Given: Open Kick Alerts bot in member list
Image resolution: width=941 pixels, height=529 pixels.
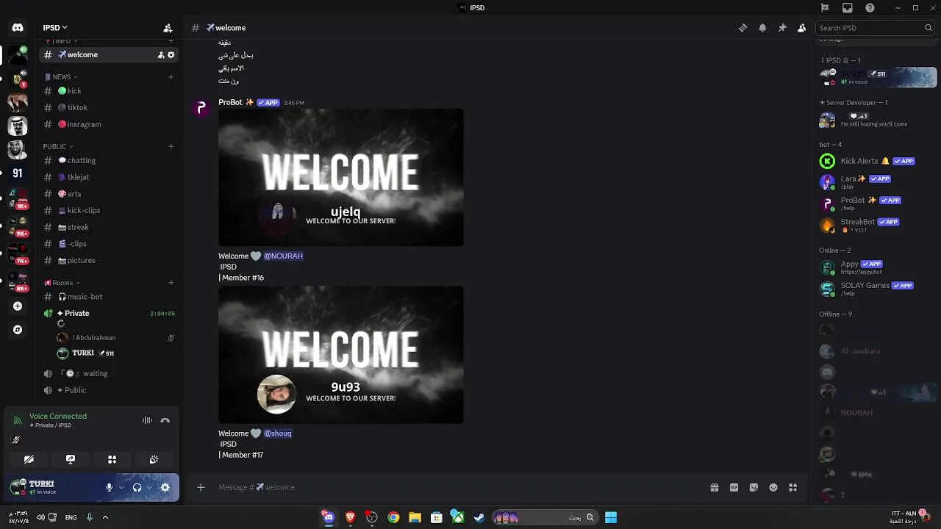Looking at the screenshot, I should pyautogui.click(x=878, y=161).
